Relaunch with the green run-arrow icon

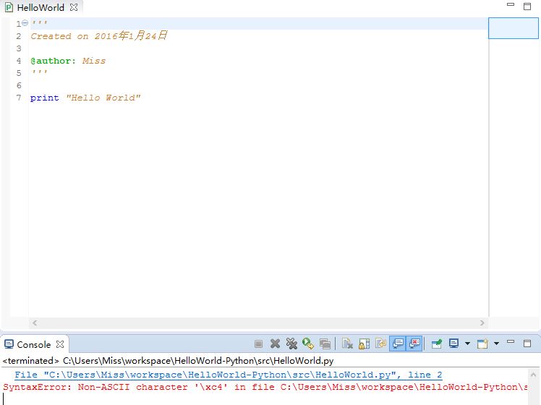308,344
